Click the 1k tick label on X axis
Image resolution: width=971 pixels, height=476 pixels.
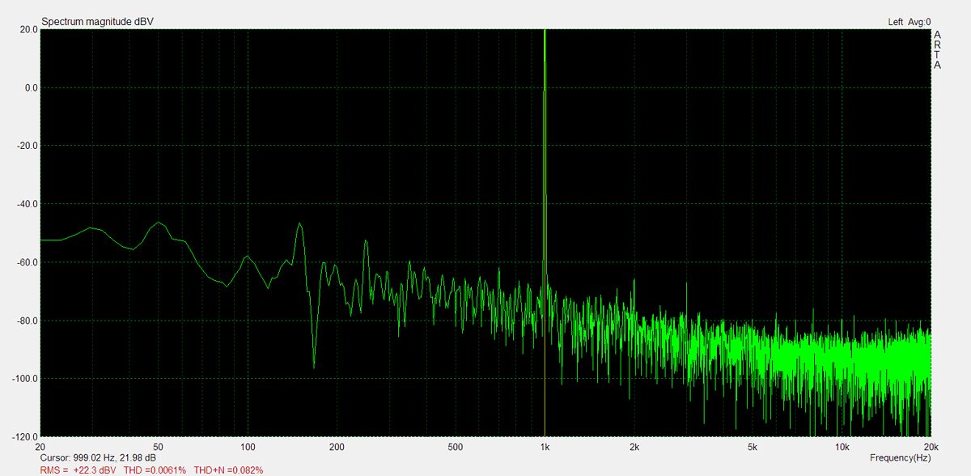coord(545,447)
